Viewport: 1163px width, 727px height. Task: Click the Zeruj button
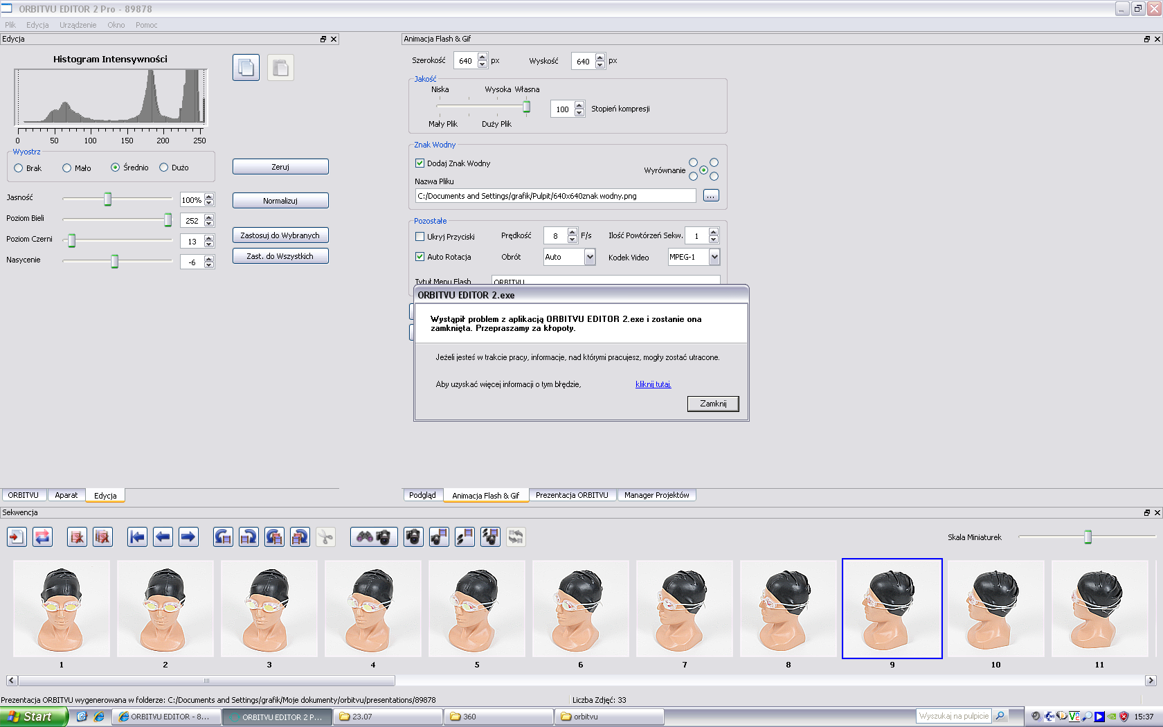pos(280,167)
